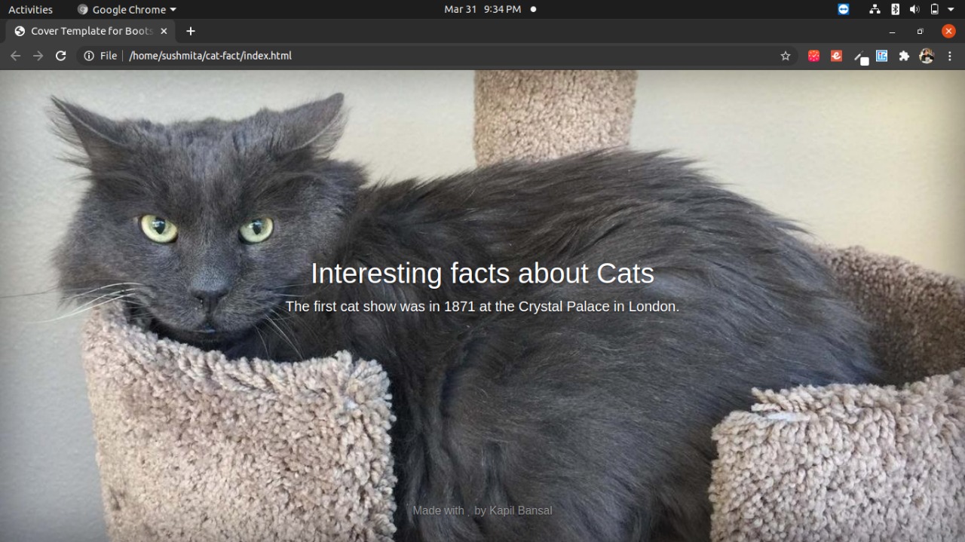Open the Chrome profile avatar
The image size is (965, 542).
[x=926, y=55]
